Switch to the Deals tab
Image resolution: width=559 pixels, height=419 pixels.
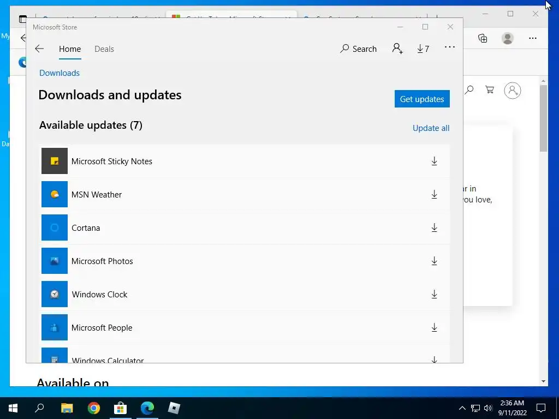[x=104, y=49]
